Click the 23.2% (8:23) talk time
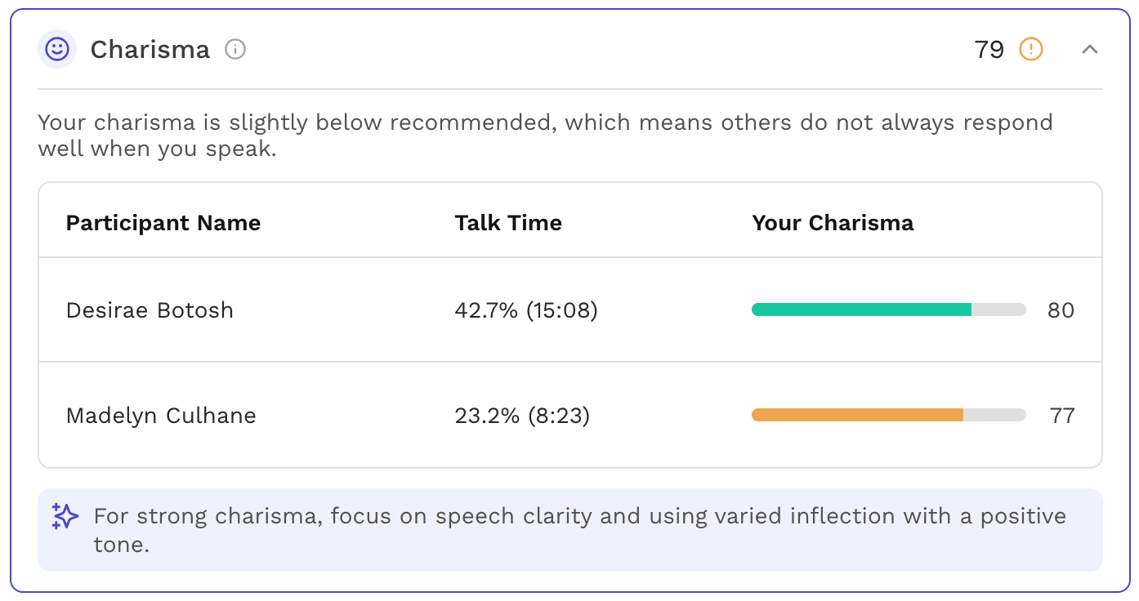Viewport: 1139px width, 601px height. click(x=522, y=416)
